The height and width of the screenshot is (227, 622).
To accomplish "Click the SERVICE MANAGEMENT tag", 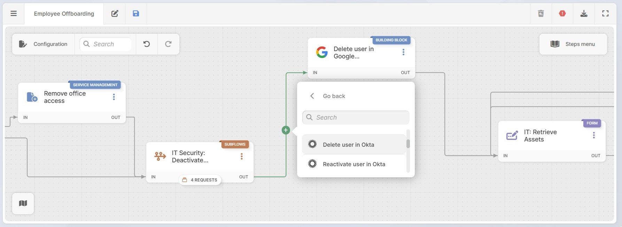I will [x=95, y=85].
